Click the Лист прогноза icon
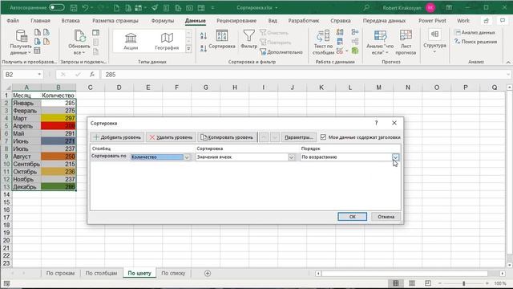 click(x=406, y=36)
